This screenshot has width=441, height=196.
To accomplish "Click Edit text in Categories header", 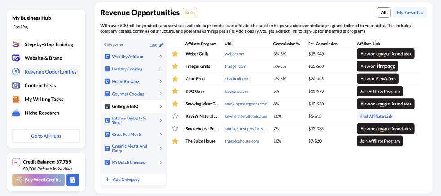I will [153, 45].
